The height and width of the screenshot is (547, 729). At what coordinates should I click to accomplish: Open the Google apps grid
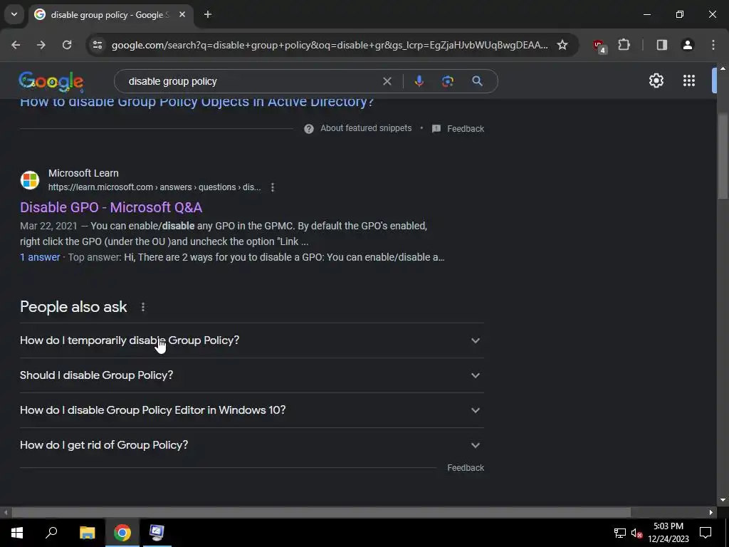click(689, 81)
